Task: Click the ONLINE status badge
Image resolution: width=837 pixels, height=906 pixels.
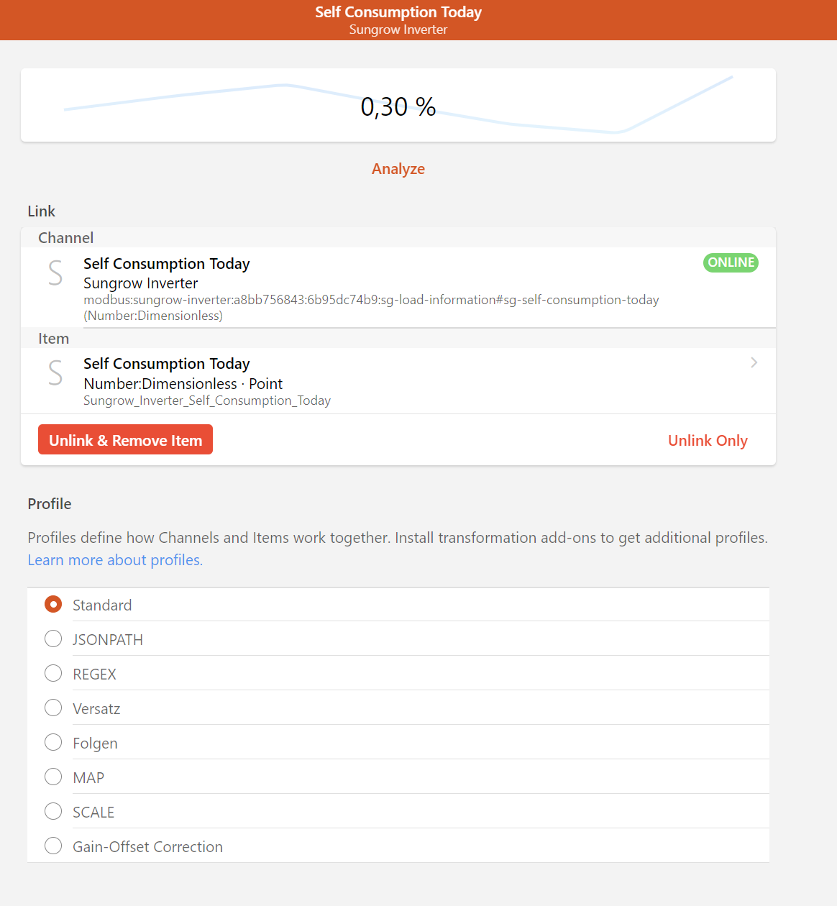Action: (730, 262)
